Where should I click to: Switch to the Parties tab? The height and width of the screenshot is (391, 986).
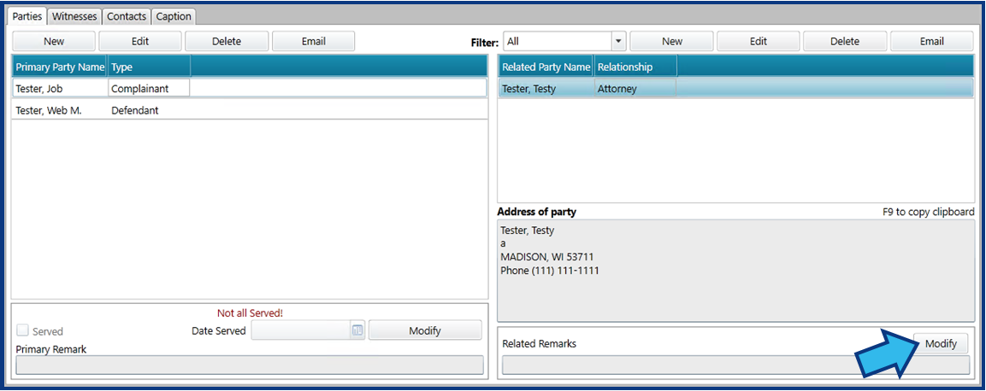(x=27, y=16)
